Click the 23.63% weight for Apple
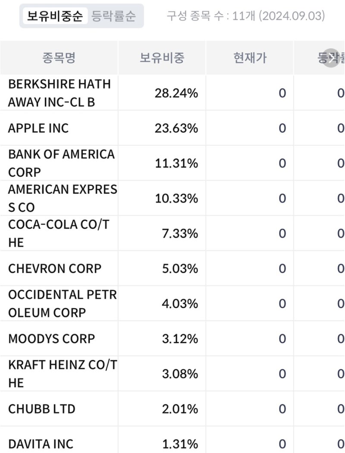 [x=176, y=128]
